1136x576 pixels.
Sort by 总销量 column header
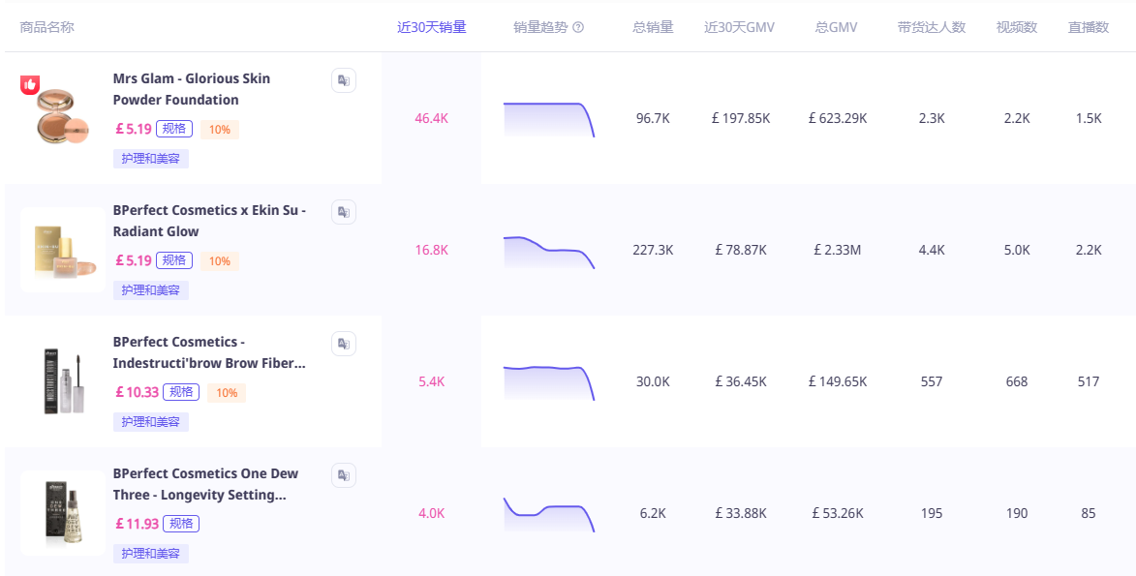pyautogui.click(x=653, y=27)
